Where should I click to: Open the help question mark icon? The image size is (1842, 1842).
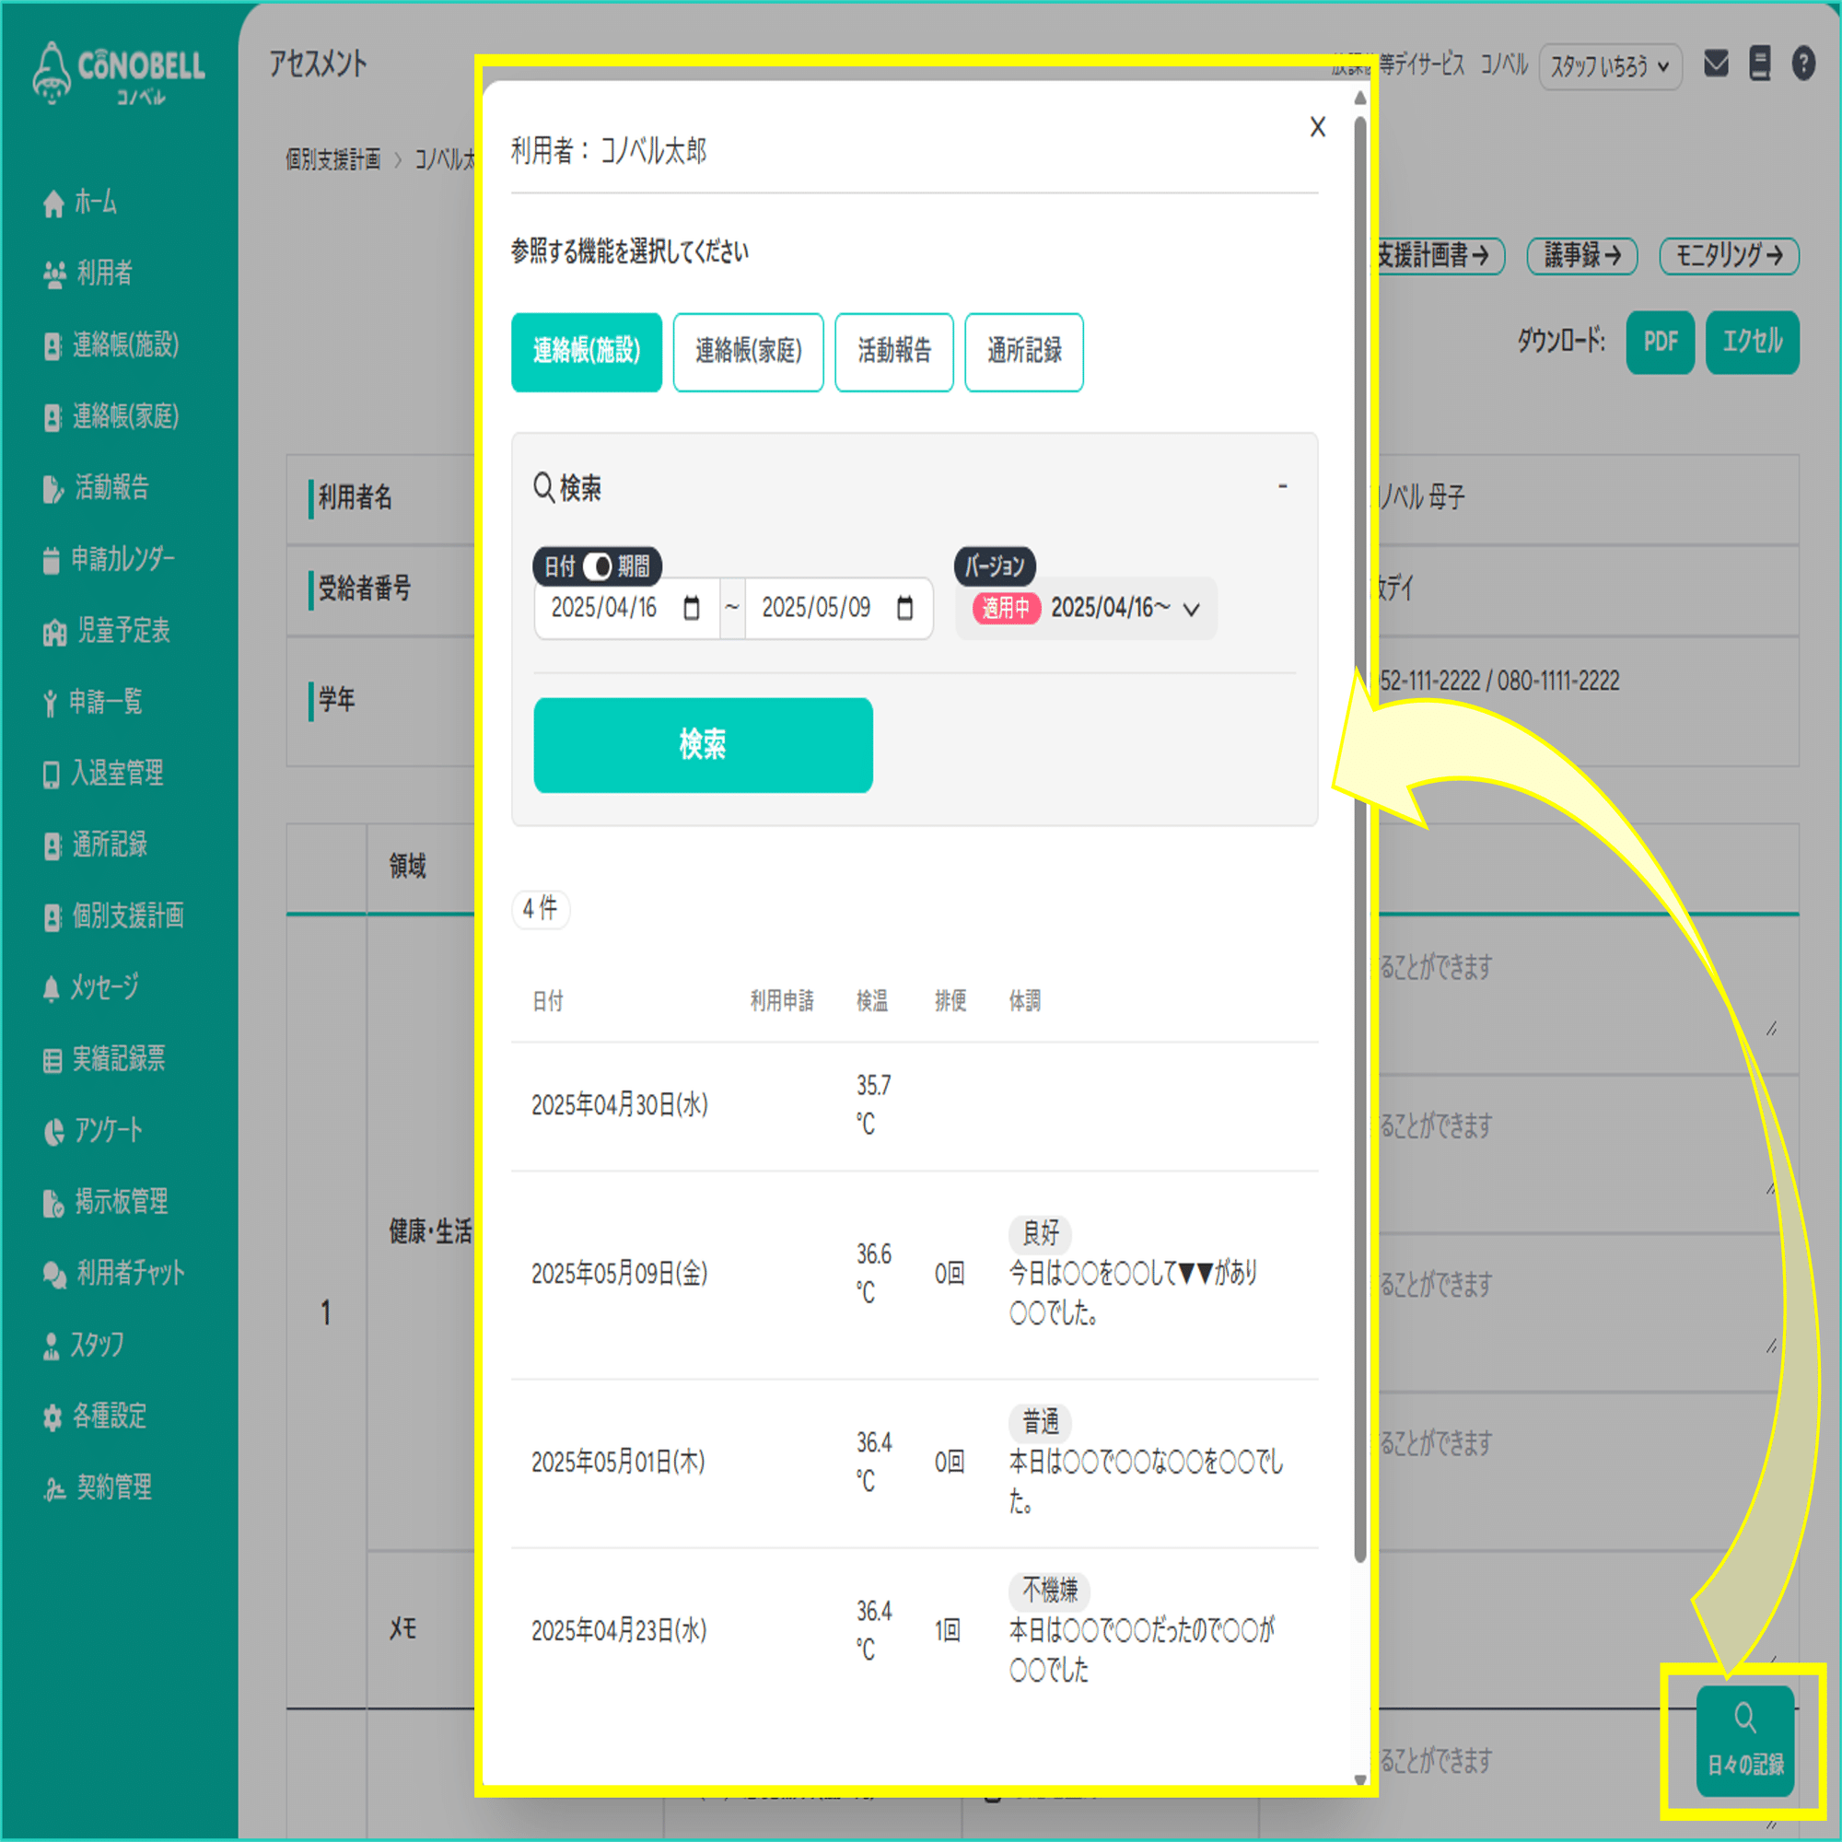[x=1805, y=63]
